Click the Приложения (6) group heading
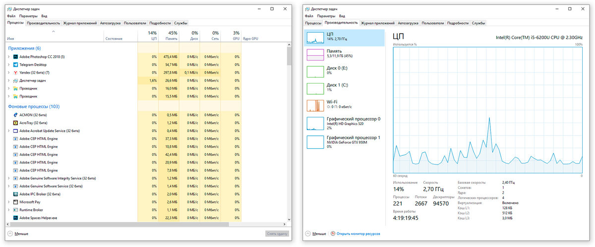595x247 pixels. (x=24, y=48)
